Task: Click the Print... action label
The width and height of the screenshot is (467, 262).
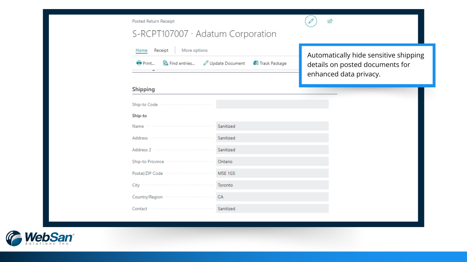Action: click(149, 63)
